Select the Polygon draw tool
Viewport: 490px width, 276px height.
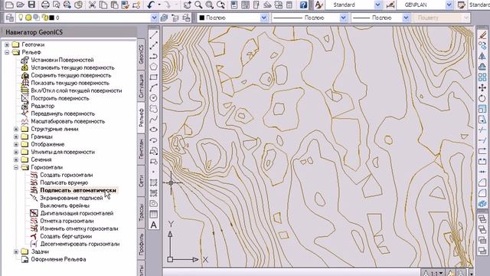click(x=153, y=67)
